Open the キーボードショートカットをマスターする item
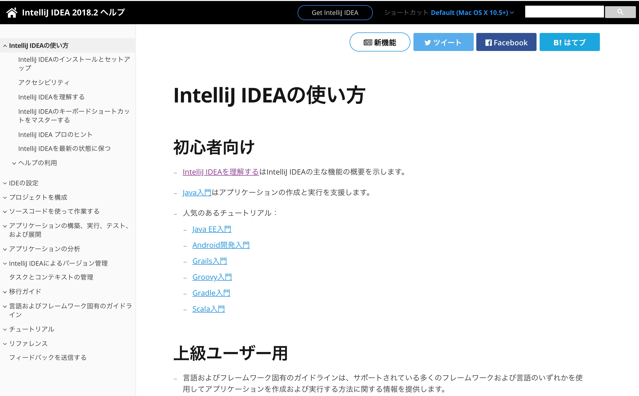Viewport: 639px width, 396px height. 74,116
